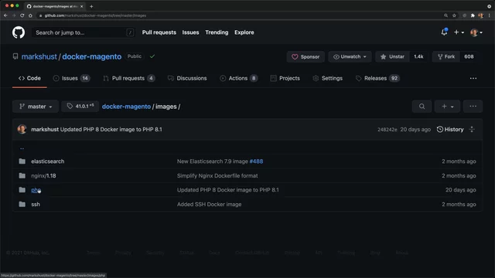Click the search files magnifier button
495x278 pixels.
[x=422, y=107]
